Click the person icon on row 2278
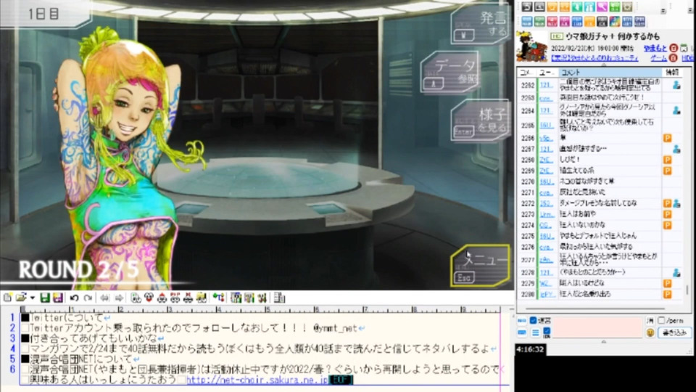 coord(676,272)
